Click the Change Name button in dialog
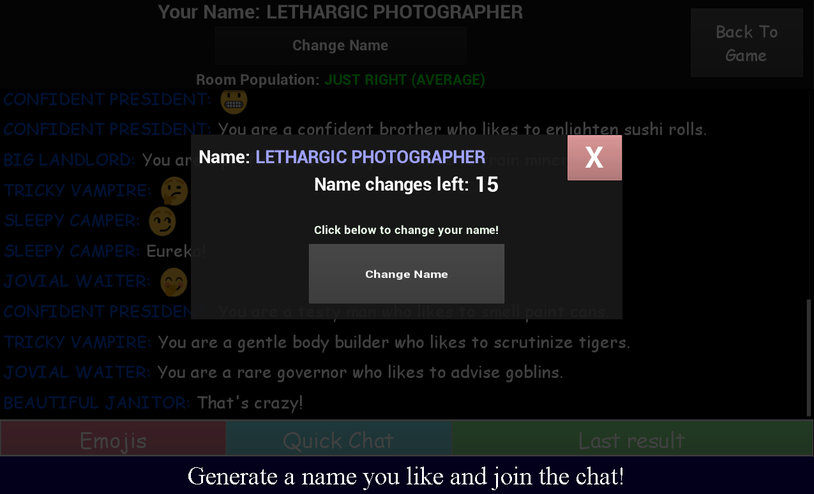The height and width of the screenshot is (494, 814). point(407,273)
